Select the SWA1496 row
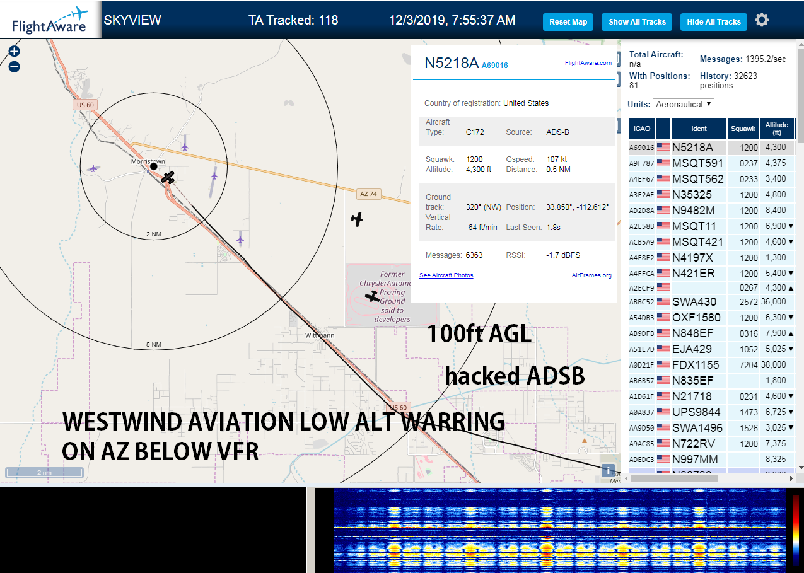804x573 pixels. (711, 428)
